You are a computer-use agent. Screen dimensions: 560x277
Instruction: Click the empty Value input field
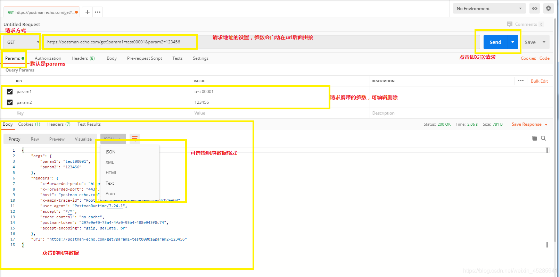(281, 113)
